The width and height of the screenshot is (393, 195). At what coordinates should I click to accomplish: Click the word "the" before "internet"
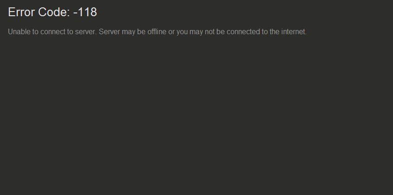click(x=274, y=32)
